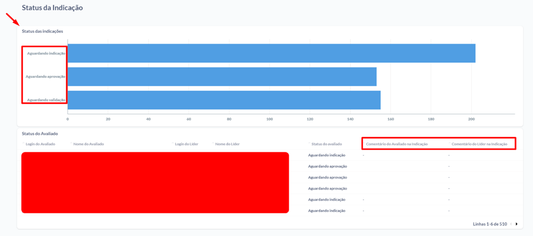Screen dimensions: 533x236
Task: Select the Aguardando indicação y-axis label
Action: [x=46, y=53]
